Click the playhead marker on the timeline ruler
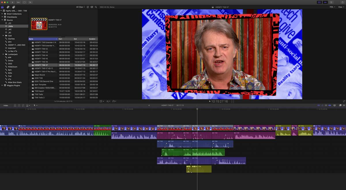This screenshot has height=190, width=346. [197, 109]
